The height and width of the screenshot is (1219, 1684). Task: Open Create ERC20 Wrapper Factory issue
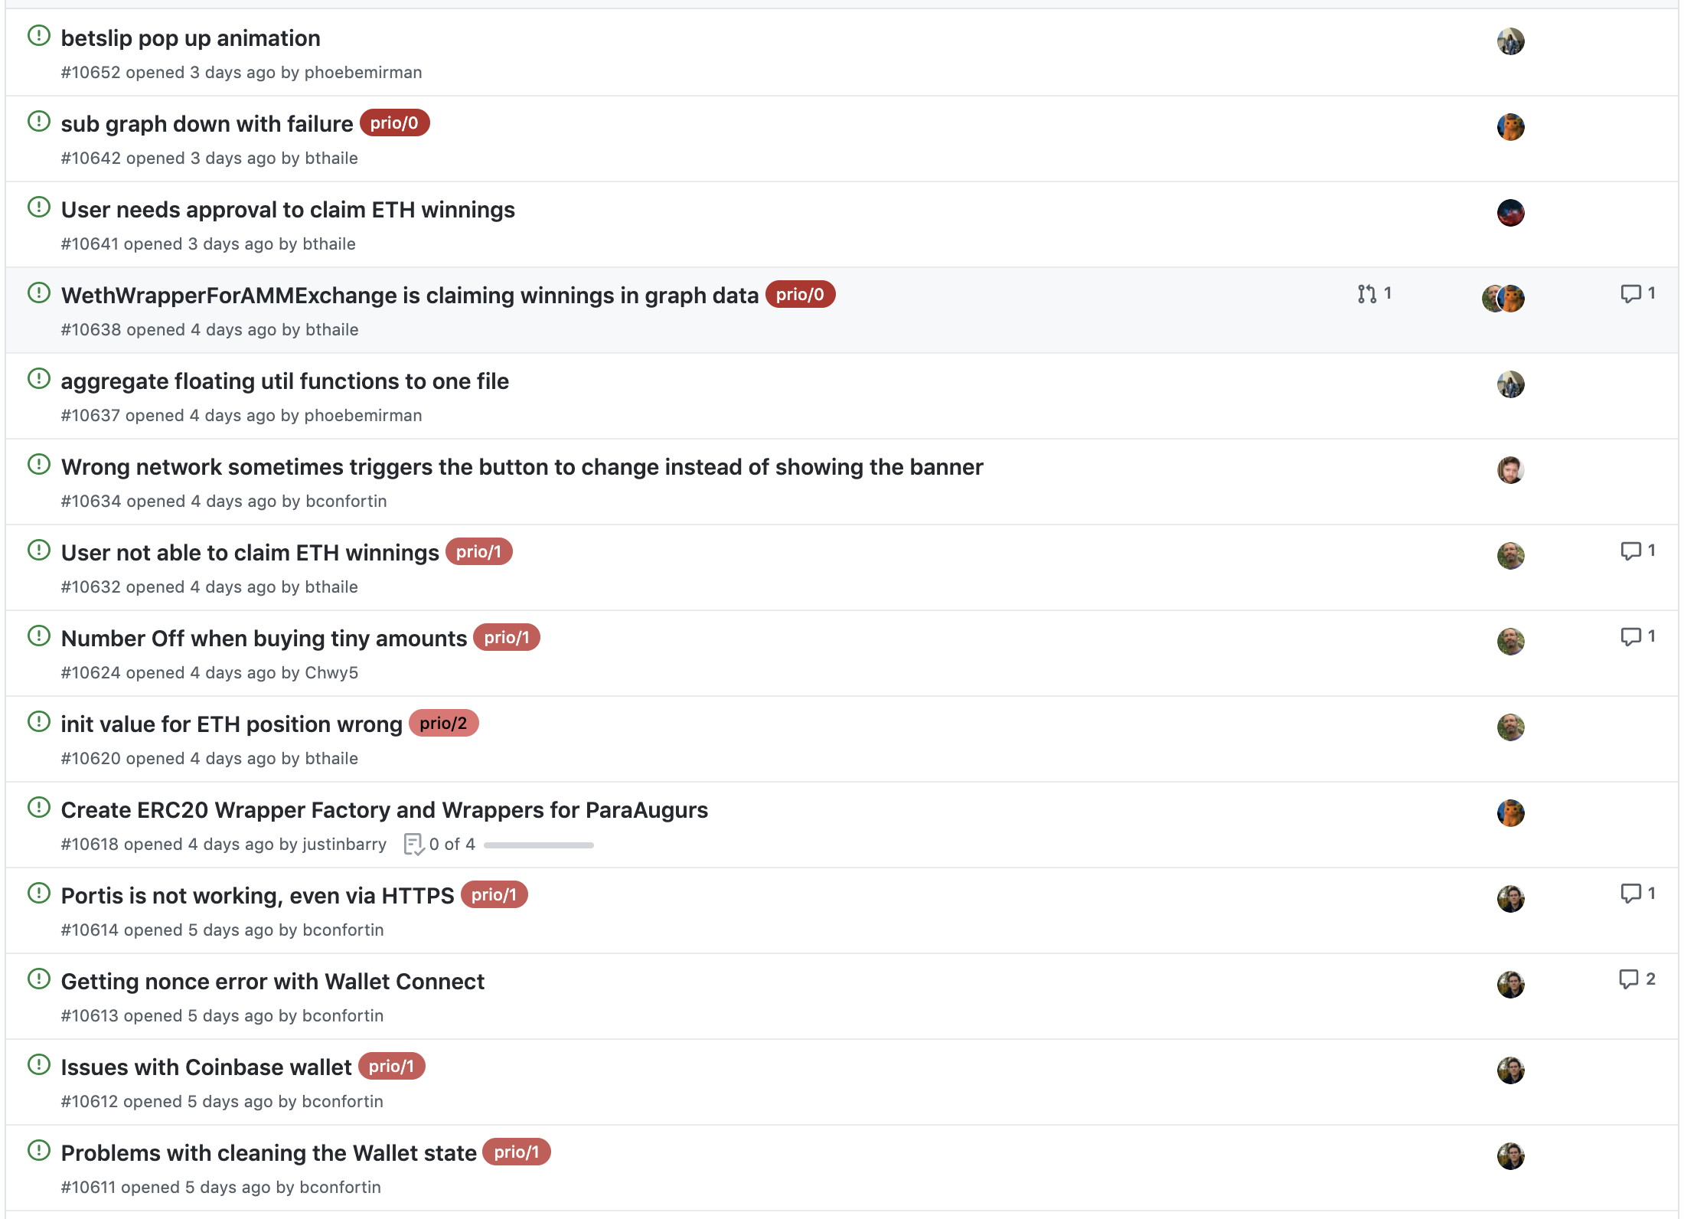[384, 810]
